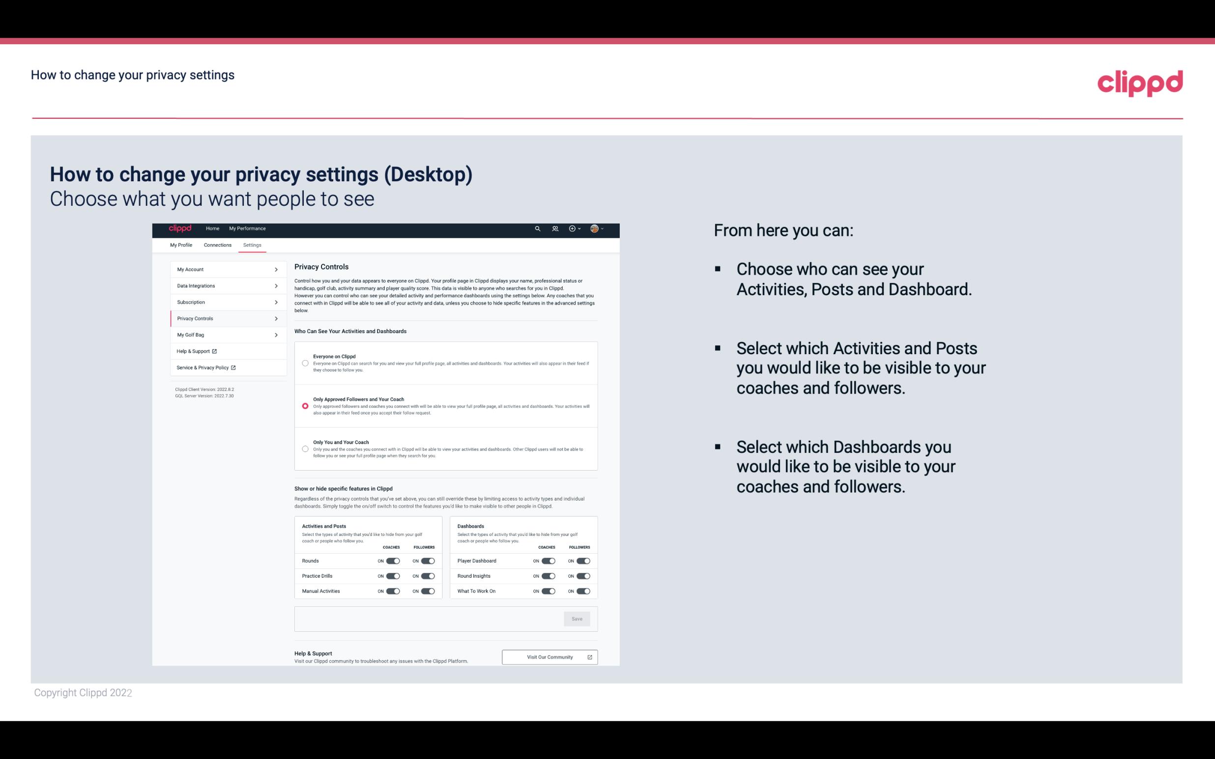Click the Settings tab in navigation
This screenshot has width=1215, height=759.
click(x=252, y=245)
